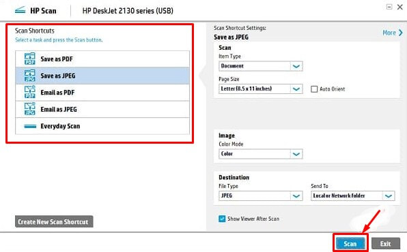Click the Scan button
The image size is (407, 252).
[x=350, y=244]
